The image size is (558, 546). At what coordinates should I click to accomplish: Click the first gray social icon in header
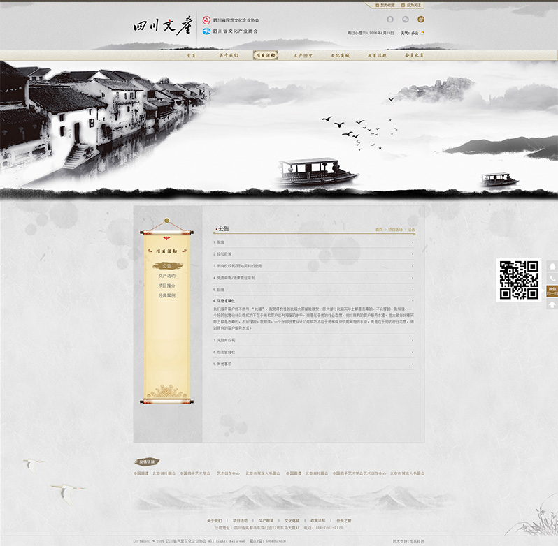click(x=389, y=20)
